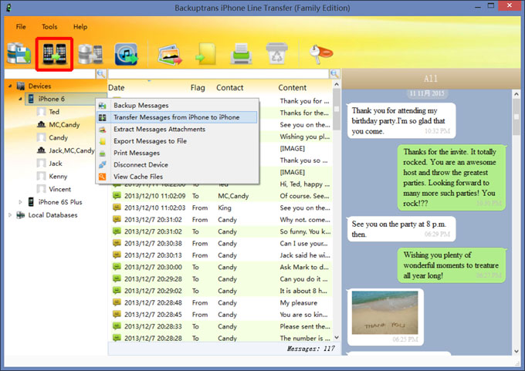Viewport: 525px width, 371px height.
Task: Click the 'Wishing you plenty of' chat bubble
Action: [451, 265]
